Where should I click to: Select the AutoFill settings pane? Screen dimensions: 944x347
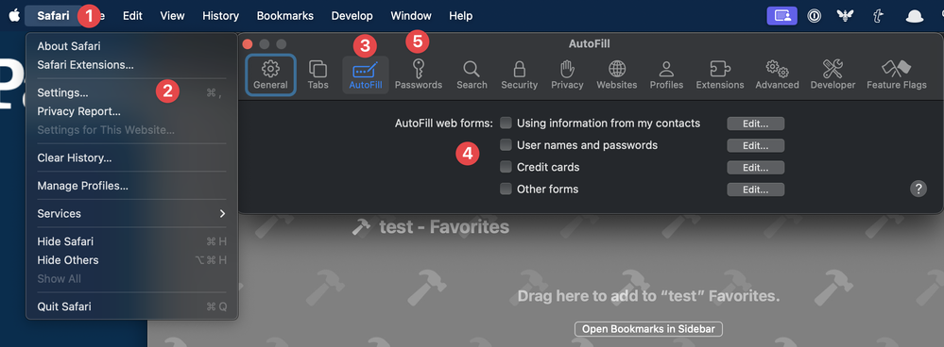click(x=366, y=74)
